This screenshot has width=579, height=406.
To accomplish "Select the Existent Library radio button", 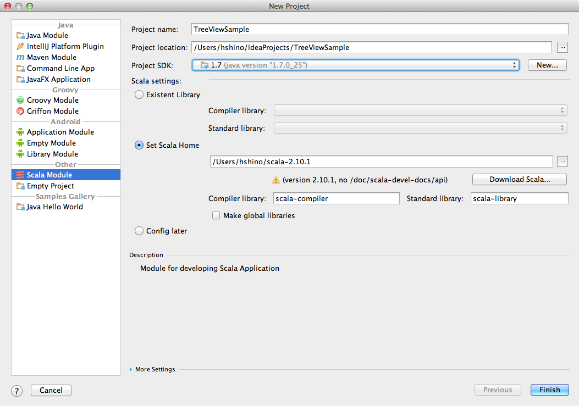I will pyautogui.click(x=139, y=95).
